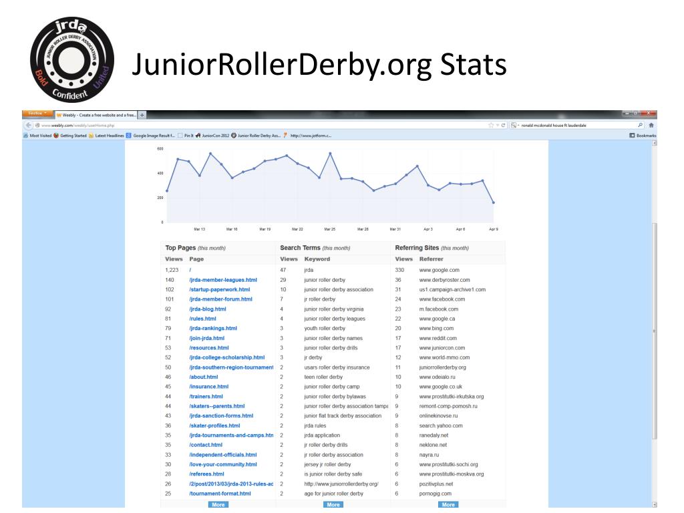Image resolution: width=684 pixels, height=513 pixels.
Task: Select the keyword "junior roller derby virginia"
Action: tap(334, 309)
